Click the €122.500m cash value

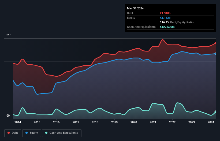(x=167, y=27)
